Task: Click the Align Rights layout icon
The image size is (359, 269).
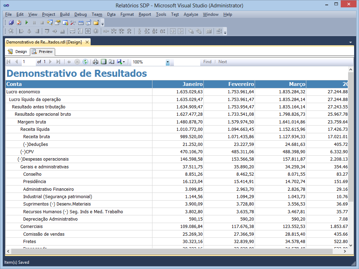Action: 37,31
